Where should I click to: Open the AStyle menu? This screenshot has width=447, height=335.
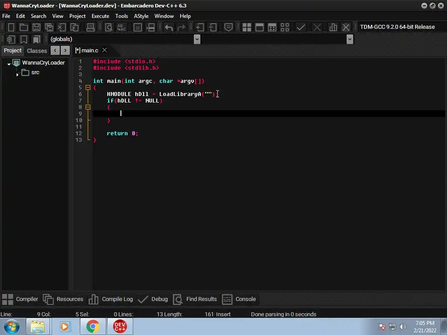click(x=141, y=16)
